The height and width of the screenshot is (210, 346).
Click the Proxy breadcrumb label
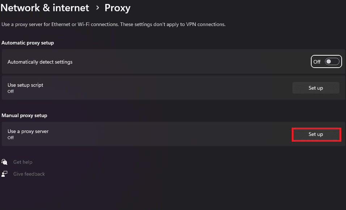(x=117, y=8)
